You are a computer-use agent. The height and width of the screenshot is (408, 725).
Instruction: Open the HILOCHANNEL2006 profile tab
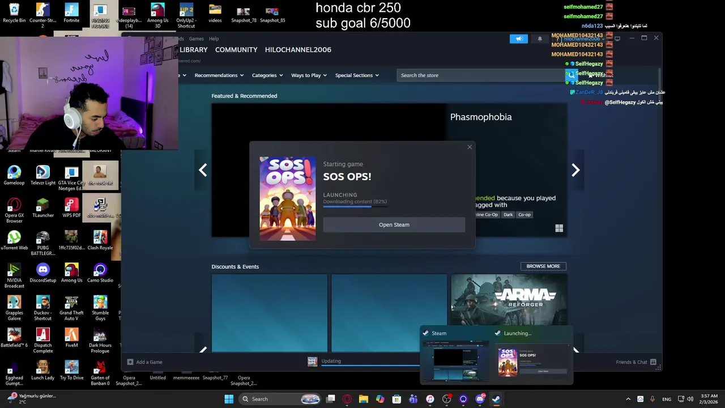click(x=298, y=50)
